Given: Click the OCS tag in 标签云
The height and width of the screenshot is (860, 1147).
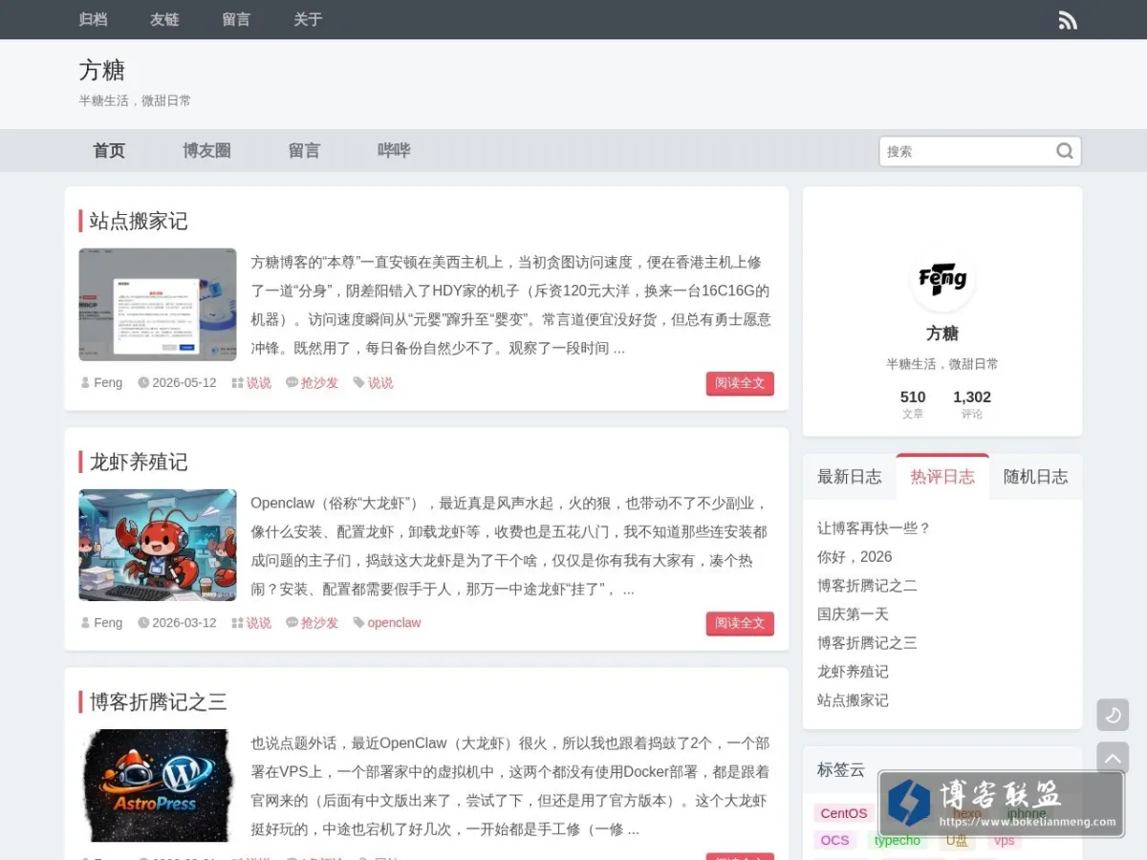Looking at the screenshot, I should point(834,840).
